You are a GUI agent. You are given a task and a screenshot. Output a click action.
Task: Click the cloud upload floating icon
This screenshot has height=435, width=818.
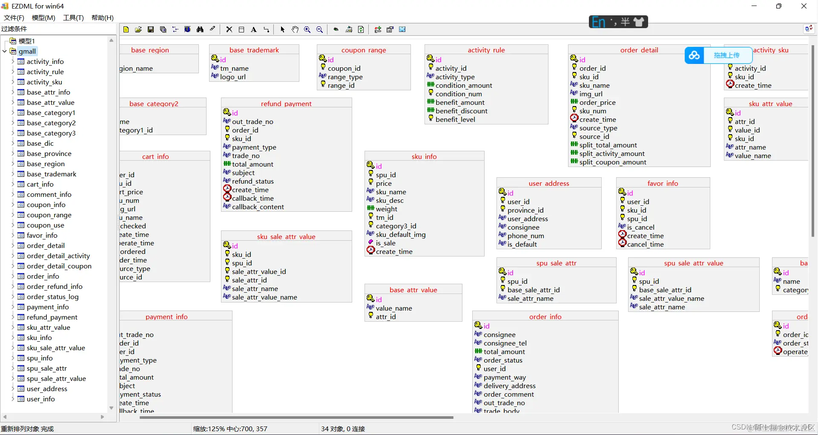(695, 55)
